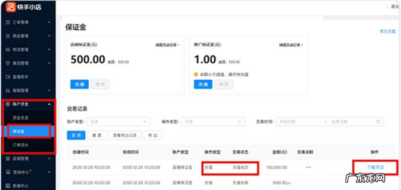Click the 售后管理 shield icon
The height and width of the screenshot is (190, 401).
(8, 63)
